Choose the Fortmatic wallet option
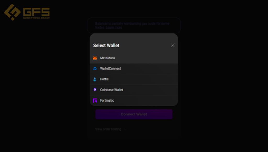 point(134,100)
